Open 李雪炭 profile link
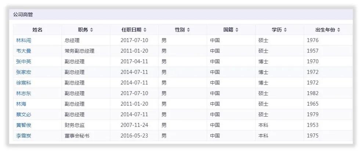Screen dimensions: 362x153 pos(23,136)
